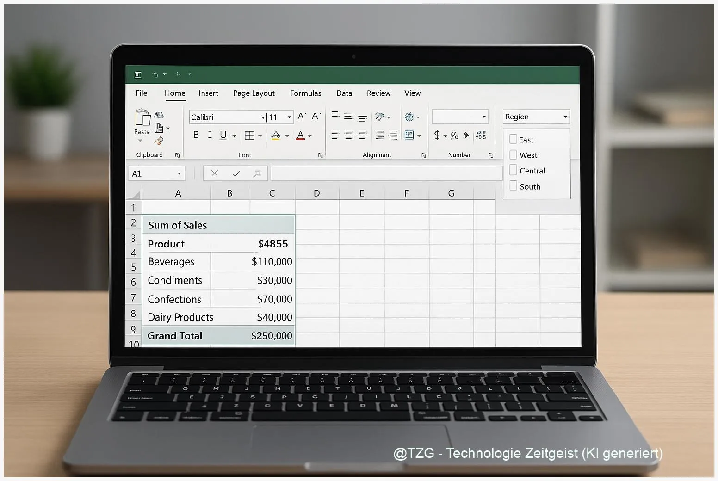Screen dimensions: 718x481
Task: Check the East region checkbox
Action: tap(513, 139)
